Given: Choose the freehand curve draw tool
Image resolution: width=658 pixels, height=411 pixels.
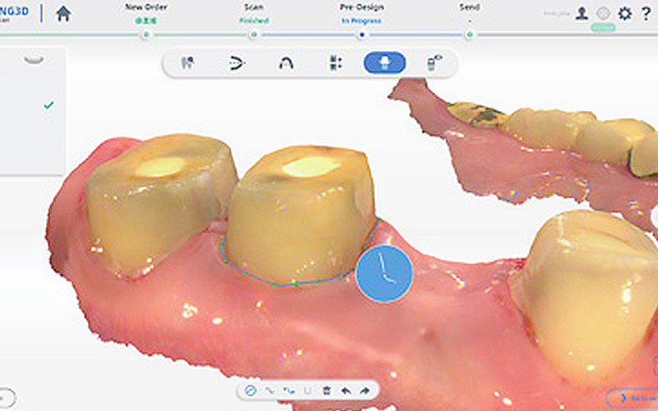Looking at the screenshot, I should [x=269, y=390].
